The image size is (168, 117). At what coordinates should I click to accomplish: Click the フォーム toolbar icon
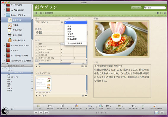point(39,107)
